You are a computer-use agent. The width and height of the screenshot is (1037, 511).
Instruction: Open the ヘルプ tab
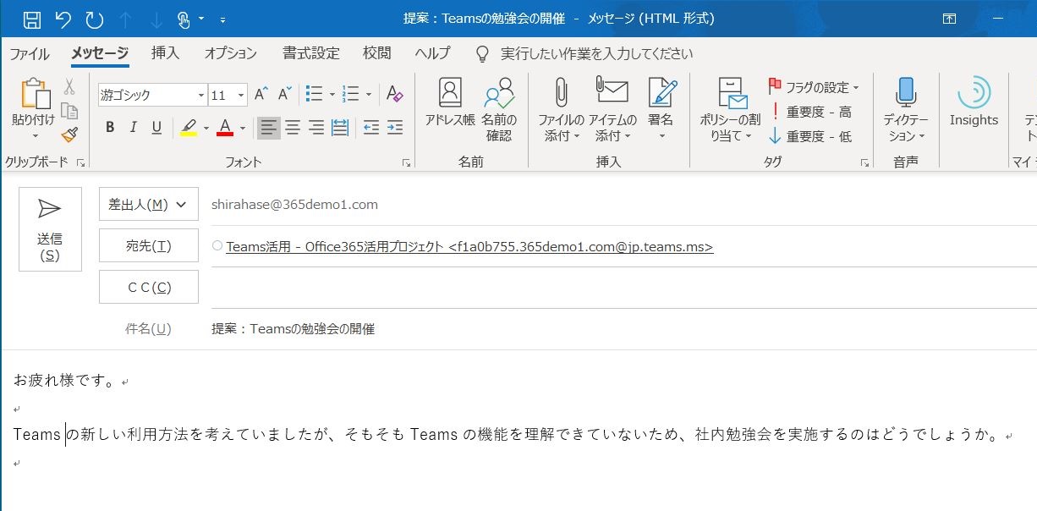432,53
